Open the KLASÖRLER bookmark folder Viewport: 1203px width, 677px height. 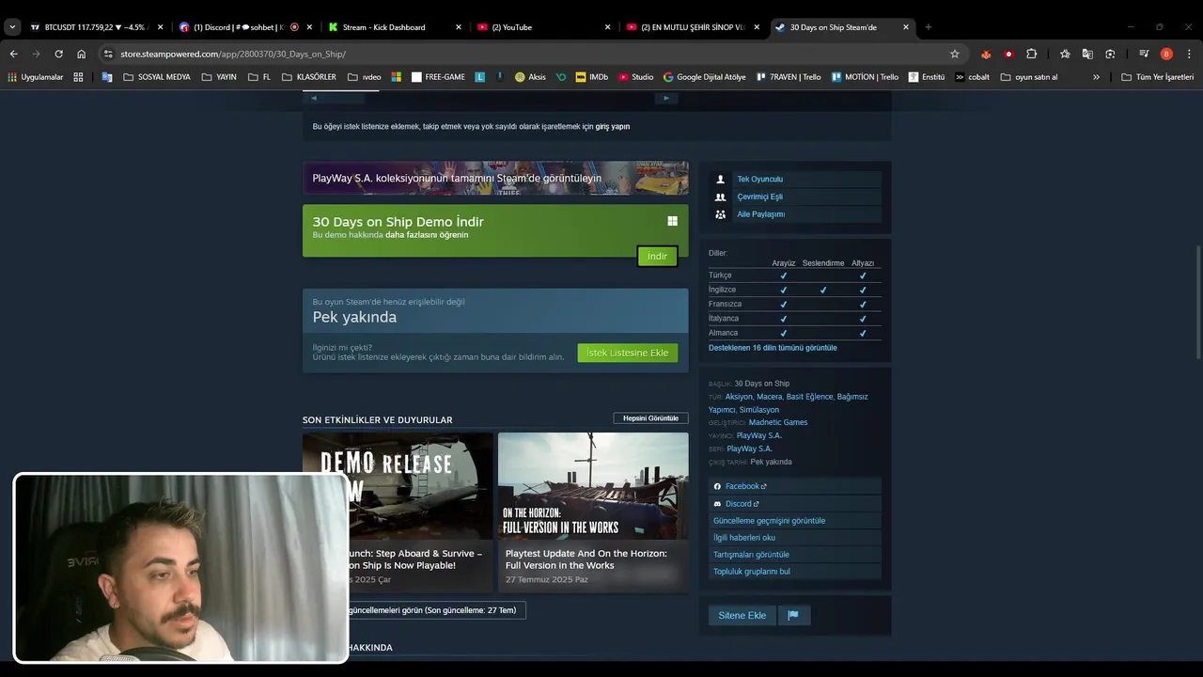[308, 77]
